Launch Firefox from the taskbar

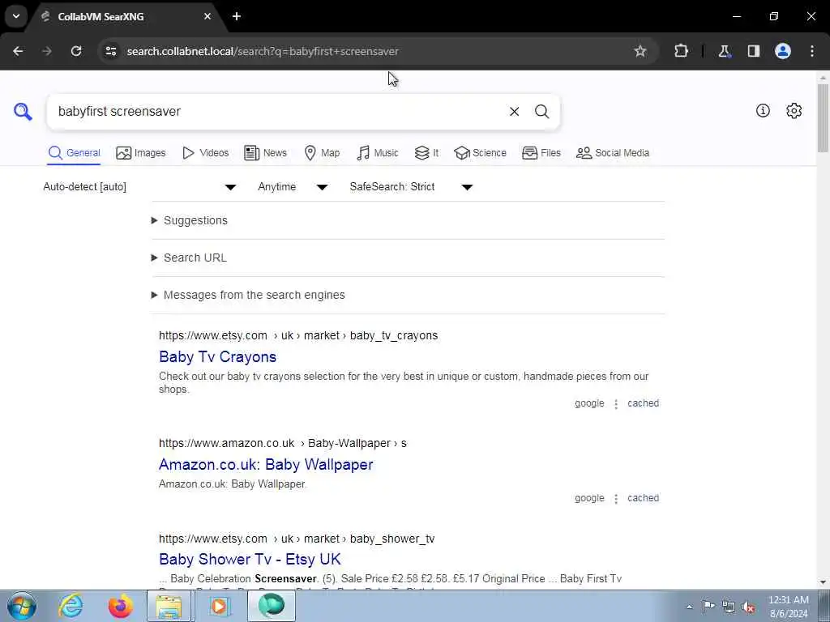coord(121,606)
